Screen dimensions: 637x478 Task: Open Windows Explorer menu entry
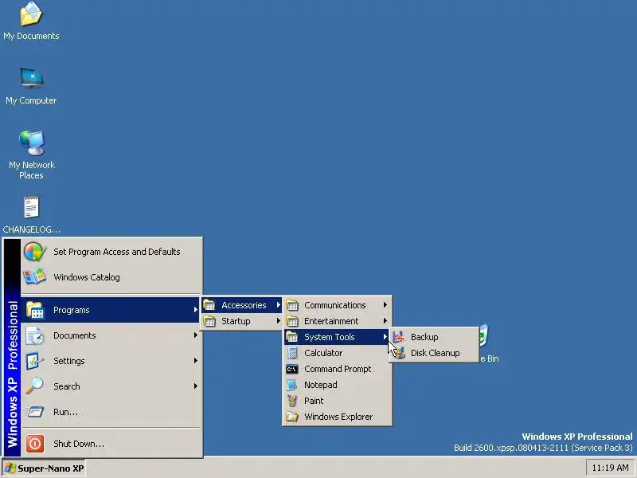(x=338, y=417)
